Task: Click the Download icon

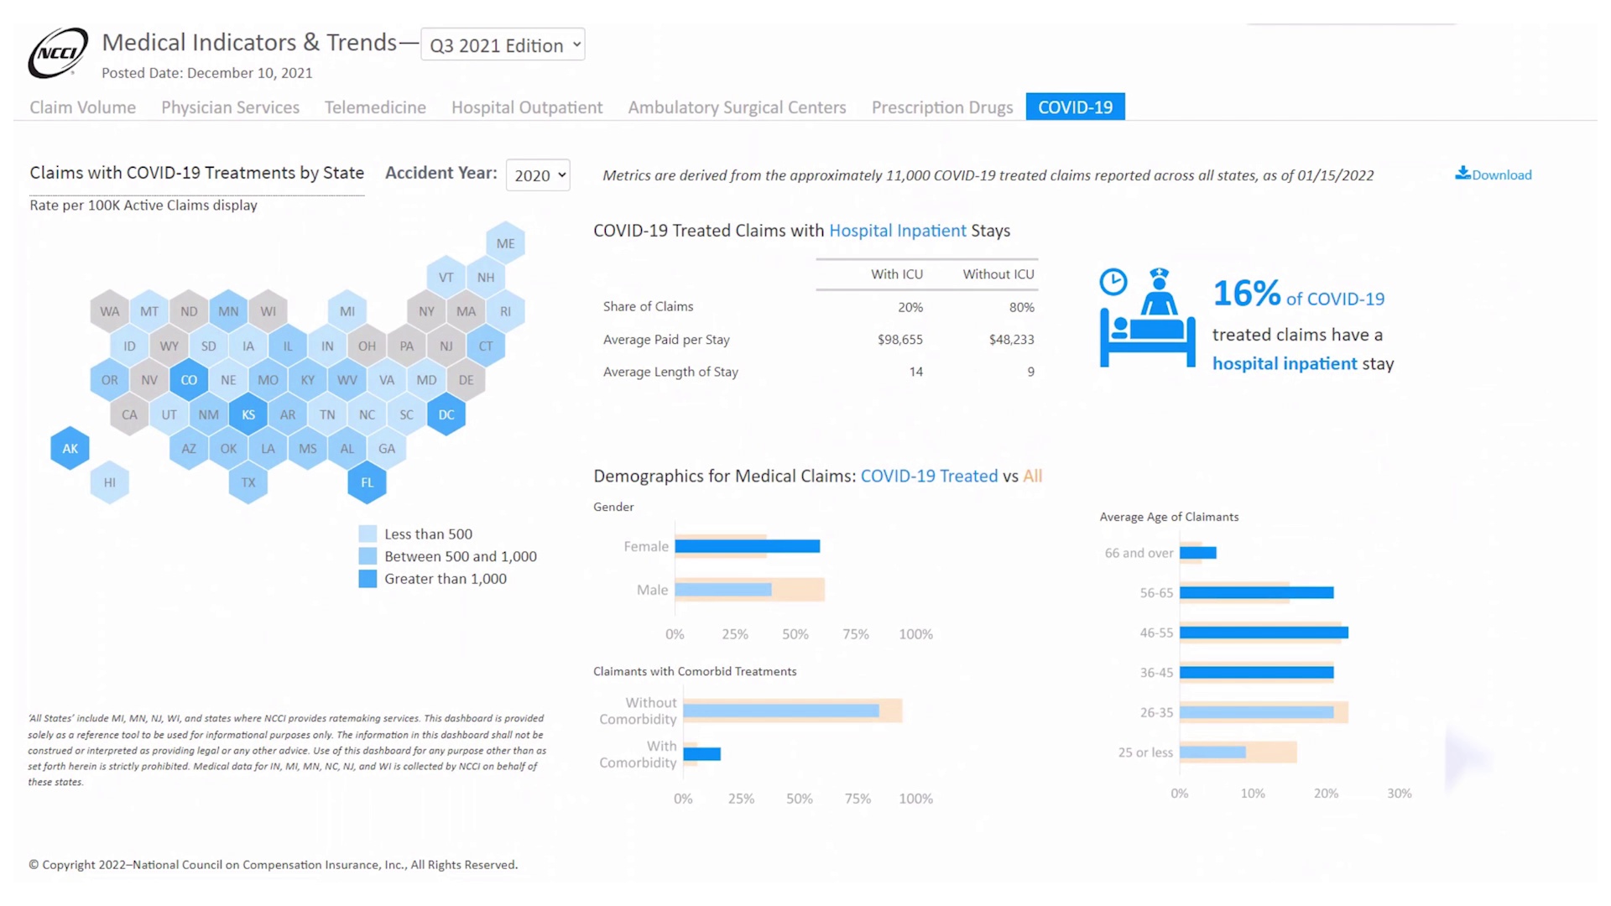Action: pos(1462,174)
